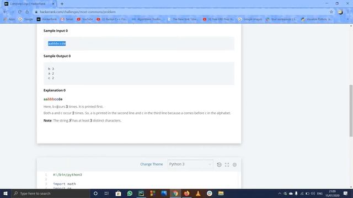The image size is (353, 198).
Task: Click the Sample Output 0 heading
Action: point(57,56)
